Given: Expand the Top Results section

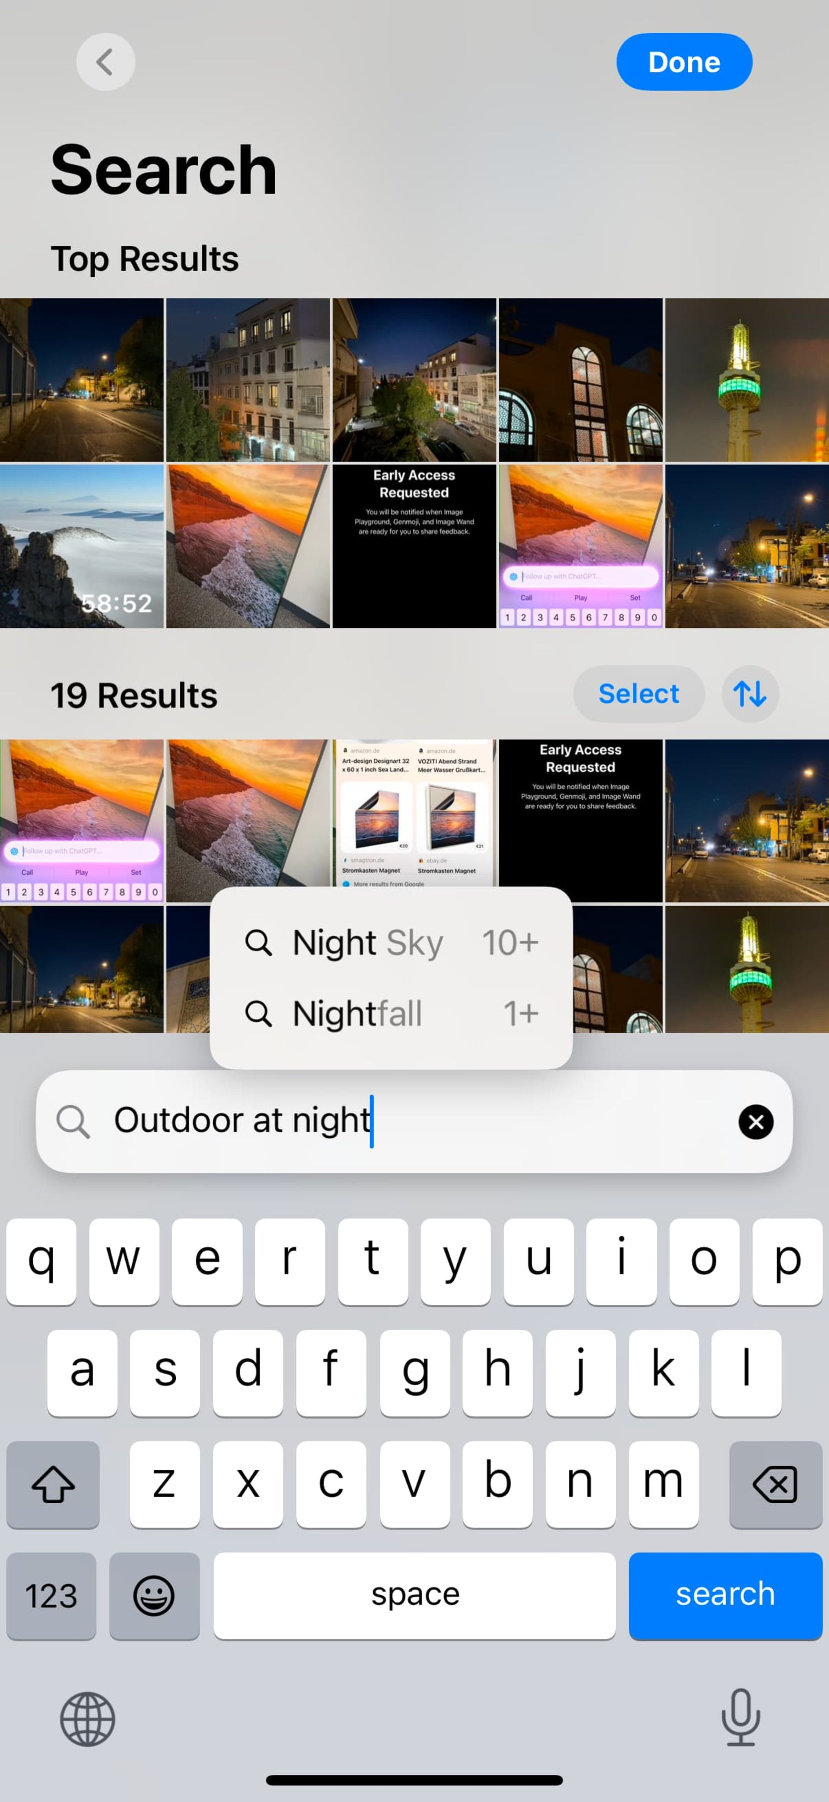Looking at the screenshot, I should pos(145,256).
